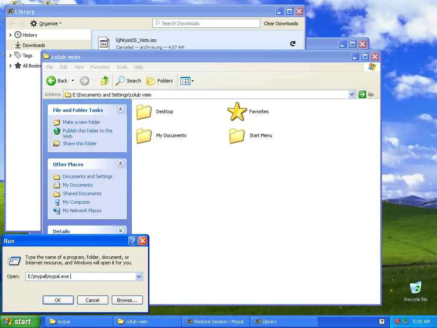The width and height of the screenshot is (437, 328).
Task: Open the Views dropdown arrow
Action: click(x=192, y=81)
